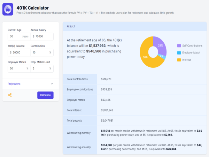
Task: Click the RESULT header label
Action: tap(71, 26)
